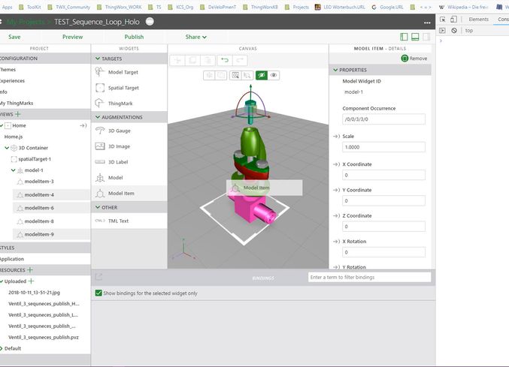Viewport: 509px width, 367px height.
Task: Select the Spatial Target widget icon
Action: tap(100, 88)
